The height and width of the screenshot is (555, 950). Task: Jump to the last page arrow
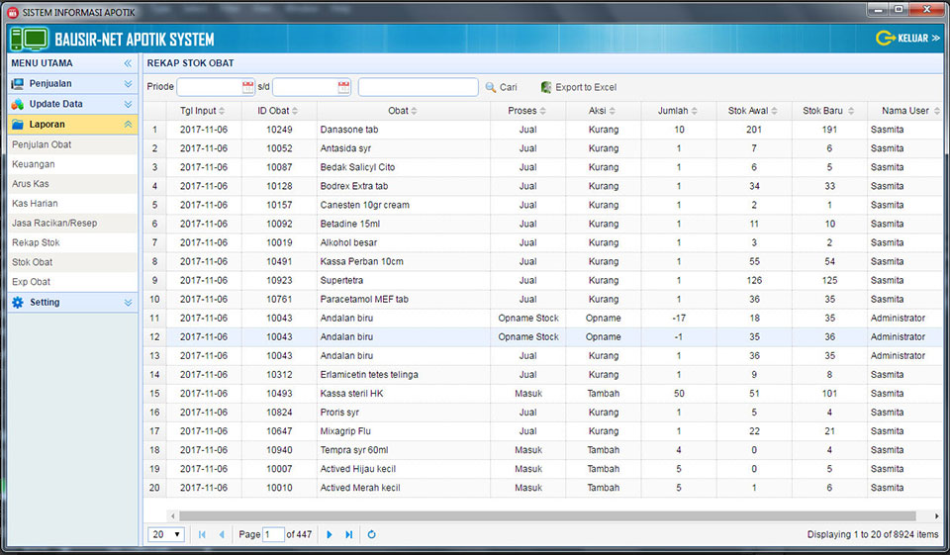[348, 534]
